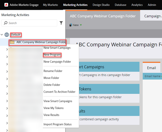Sort by Email Name column header
162x132 pixels.
coord(152,76)
